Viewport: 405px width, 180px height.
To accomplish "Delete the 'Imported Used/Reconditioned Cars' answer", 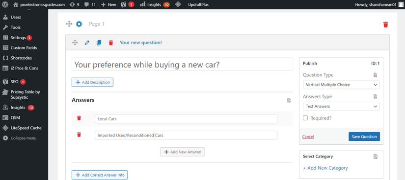I will (79, 135).
